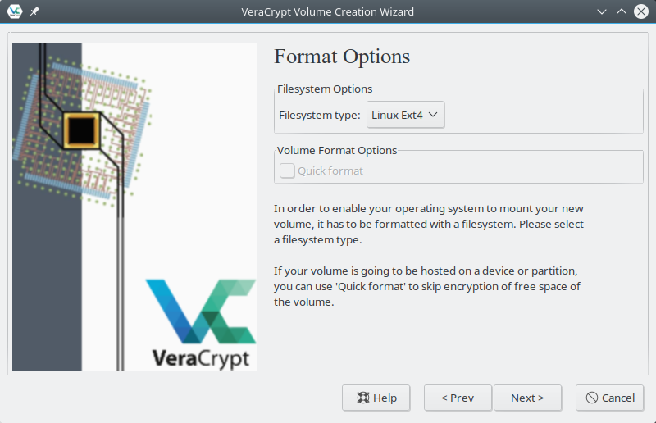Viewport: 656px width, 423px height.
Task: Click the chevron arrow beside Linux Ext4
Action: (x=434, y=116)
